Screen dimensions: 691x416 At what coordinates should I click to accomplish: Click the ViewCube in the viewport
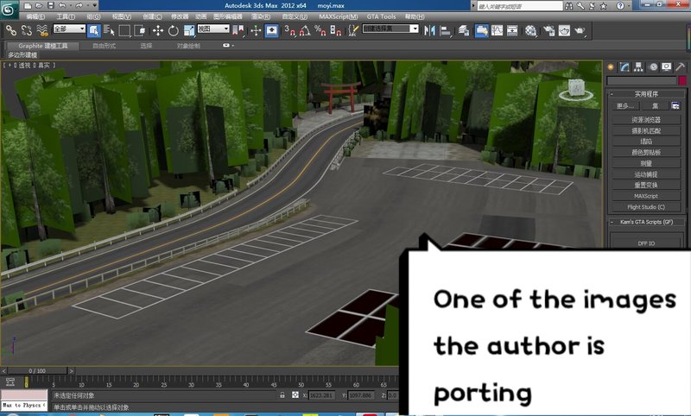(x=575, y=89)
